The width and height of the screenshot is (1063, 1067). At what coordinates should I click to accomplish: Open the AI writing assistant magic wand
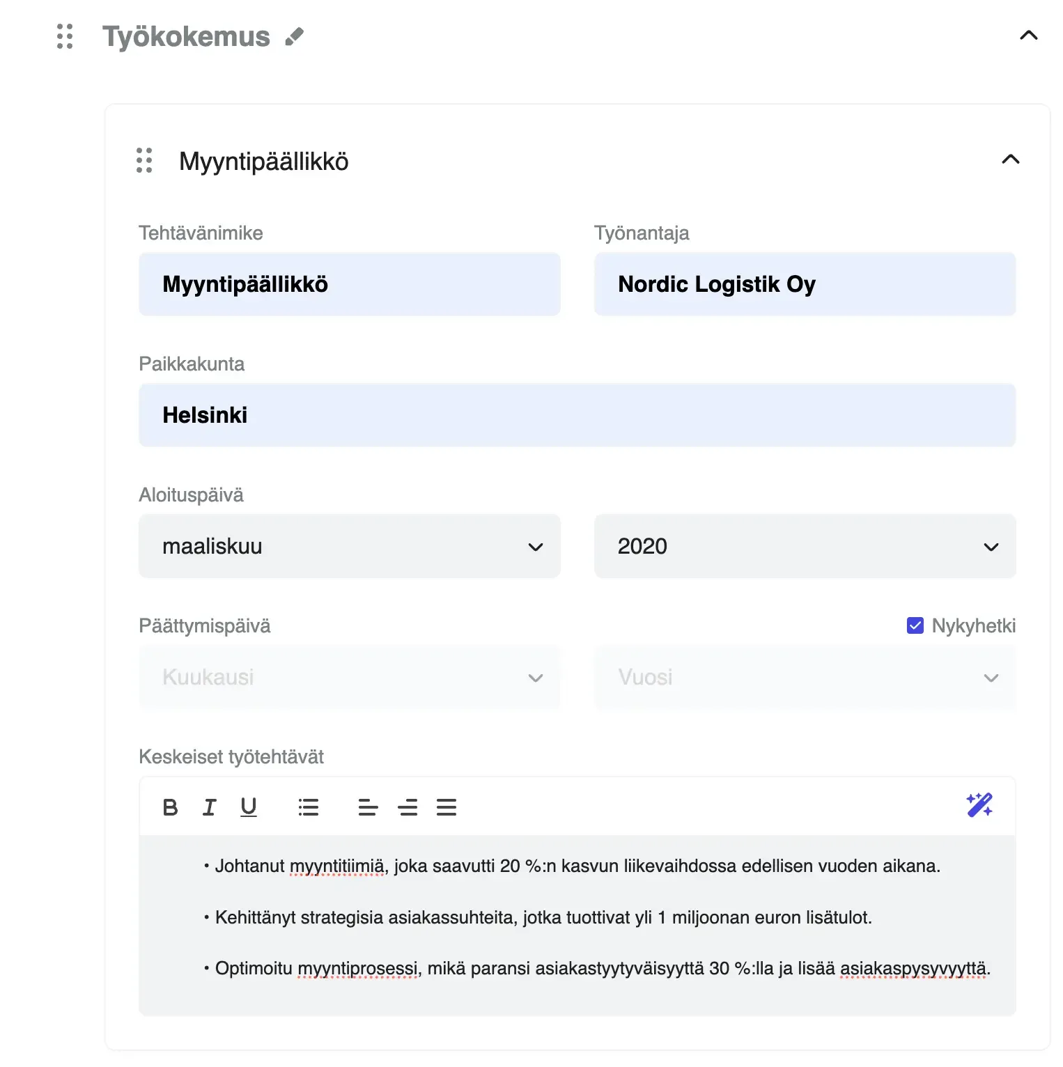[980, 805]
